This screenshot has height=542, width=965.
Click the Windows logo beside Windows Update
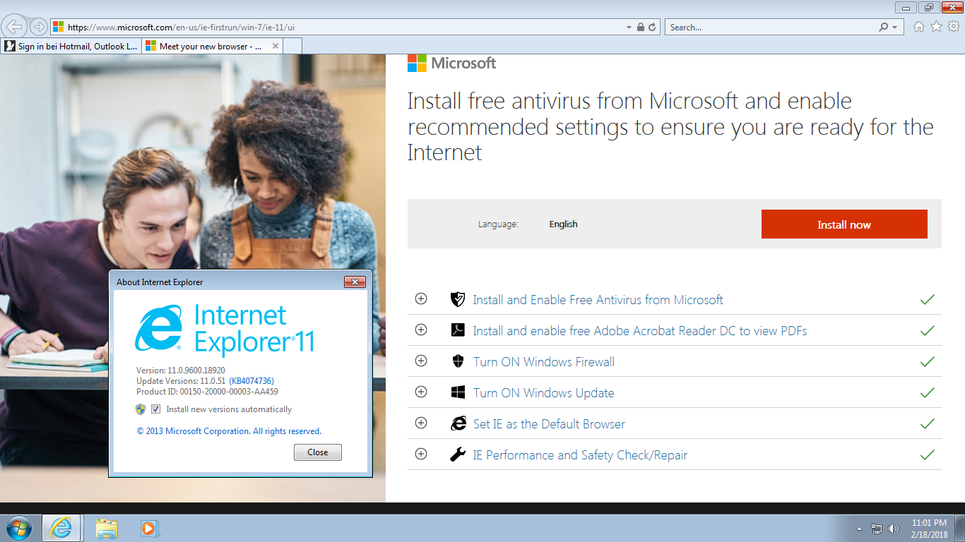click(458, 392)
